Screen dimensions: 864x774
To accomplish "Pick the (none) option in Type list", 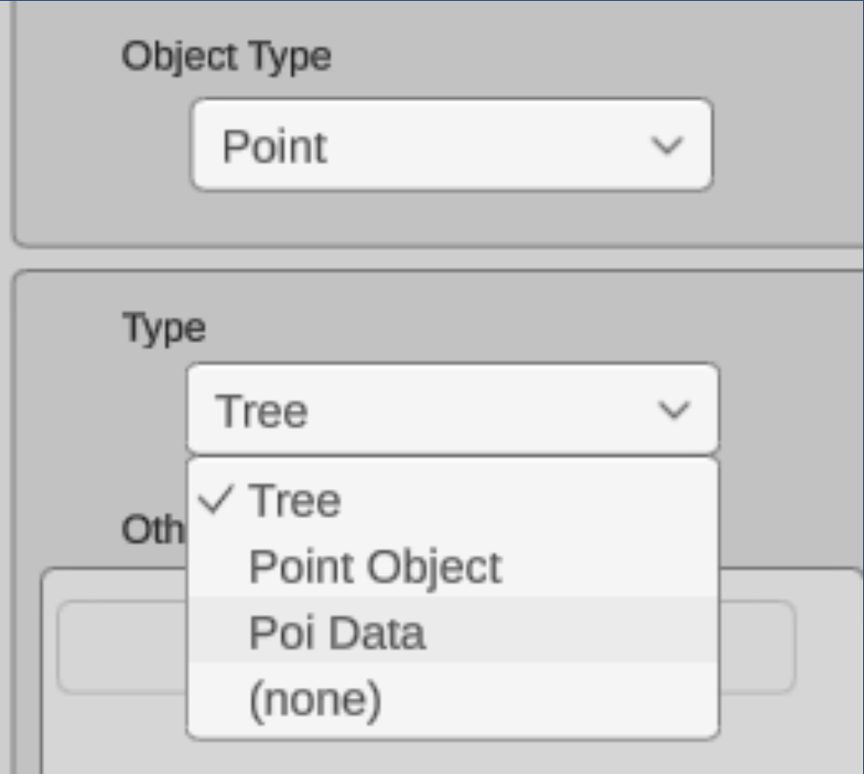I will pos(315,700).
